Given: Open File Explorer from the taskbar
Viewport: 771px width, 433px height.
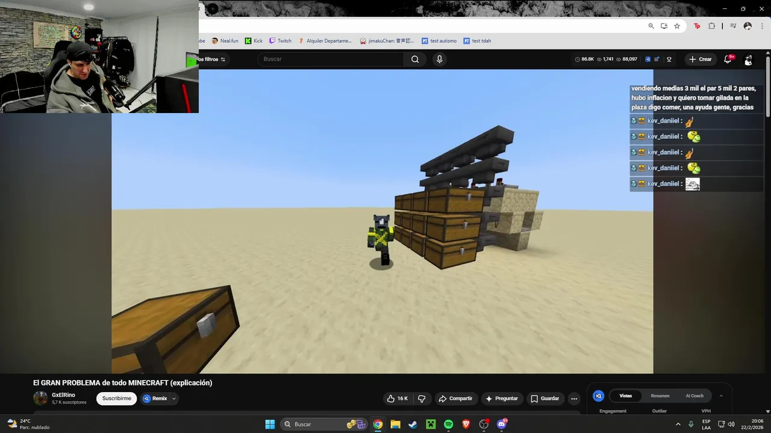Looking at the screenshot, I should click(x=395, y=424).
